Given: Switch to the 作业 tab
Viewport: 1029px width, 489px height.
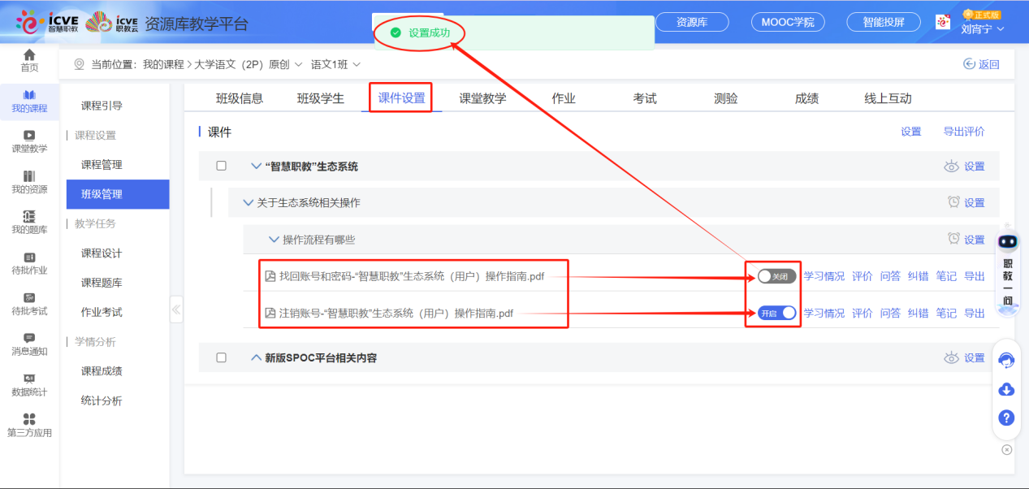Looking at the screenshot, I should tap(564, 96).
